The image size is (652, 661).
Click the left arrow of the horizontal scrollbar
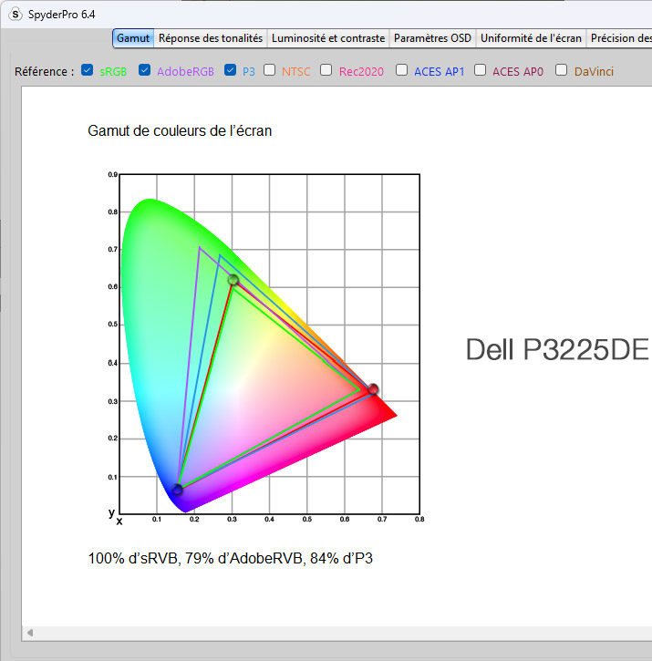pyautogui.click(x=29, y=633)
